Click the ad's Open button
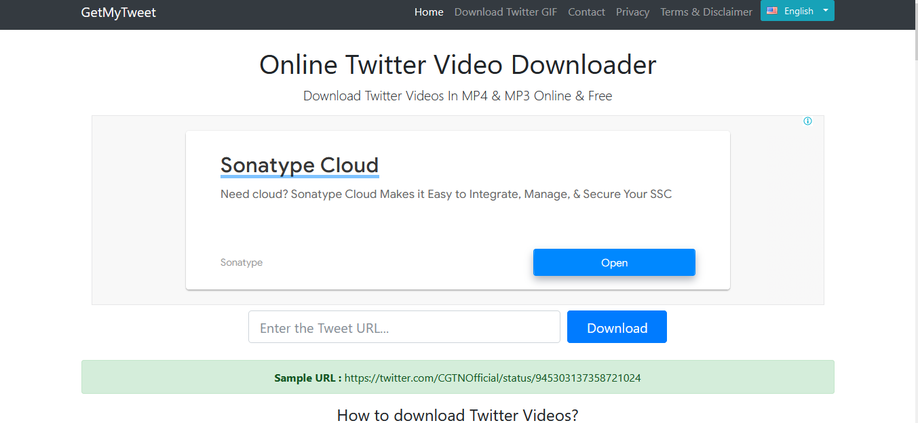918x423 pixels. 614,262
